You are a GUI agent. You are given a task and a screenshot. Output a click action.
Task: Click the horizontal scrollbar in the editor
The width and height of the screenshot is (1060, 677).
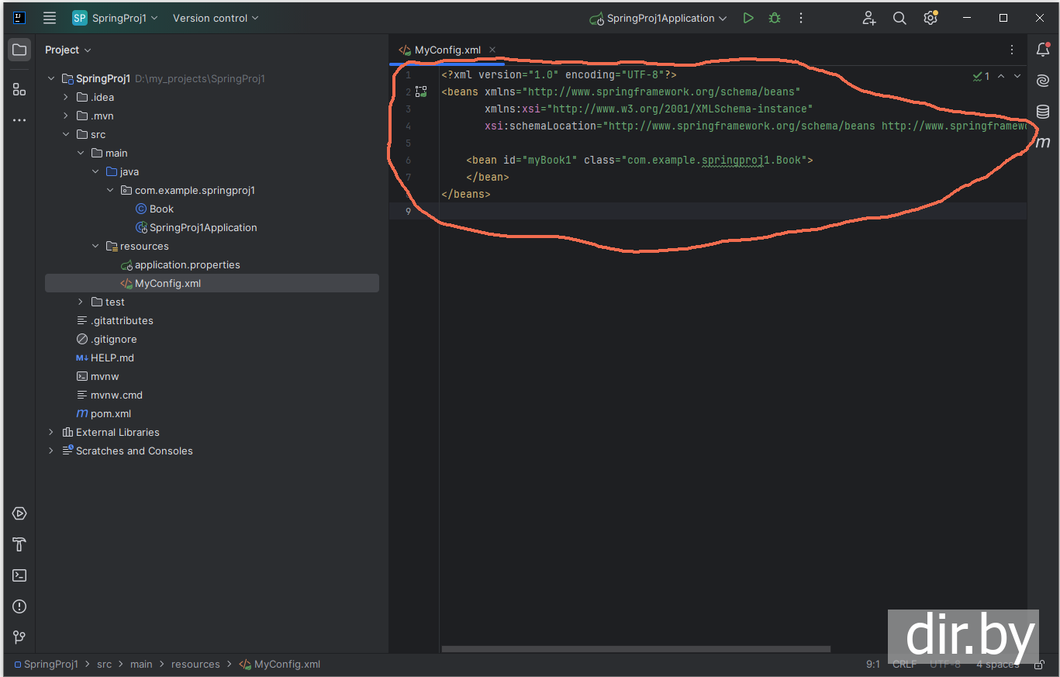click(636, 649)
